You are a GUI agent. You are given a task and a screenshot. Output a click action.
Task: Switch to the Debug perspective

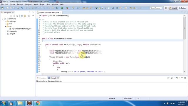click(x=182, y=8)
